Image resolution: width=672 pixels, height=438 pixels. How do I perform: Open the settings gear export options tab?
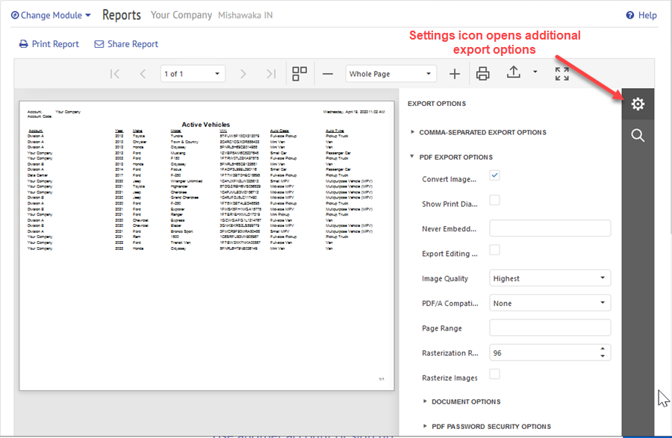pyautogui.click(x=638, y=104)
